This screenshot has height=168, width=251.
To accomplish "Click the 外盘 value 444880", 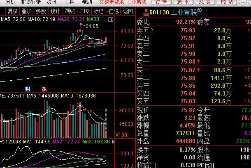I will 186,141.
